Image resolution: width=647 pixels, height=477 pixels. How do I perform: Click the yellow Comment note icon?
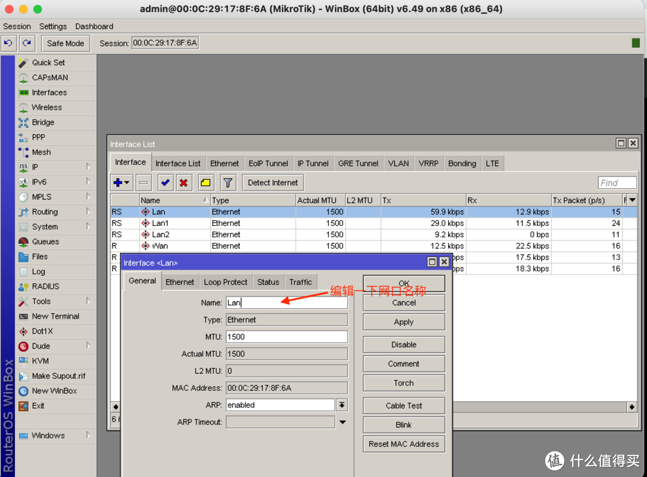click(x=205, y=183)
